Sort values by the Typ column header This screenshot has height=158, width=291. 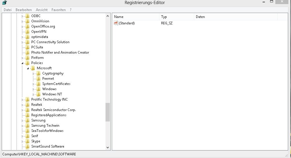pyautogui.click(x=177, y=17)
